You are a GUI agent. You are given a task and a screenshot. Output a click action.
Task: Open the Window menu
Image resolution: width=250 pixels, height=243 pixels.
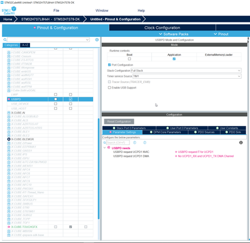(102, 11)
